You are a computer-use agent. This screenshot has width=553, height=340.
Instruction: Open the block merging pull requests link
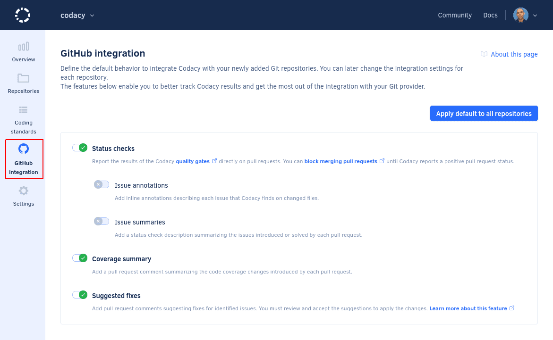coord(341,161)
